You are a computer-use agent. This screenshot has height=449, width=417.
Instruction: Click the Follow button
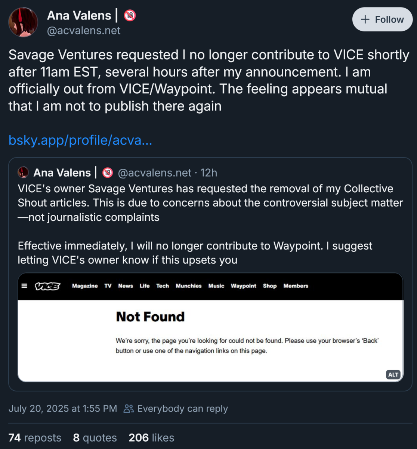coord(382,19)
